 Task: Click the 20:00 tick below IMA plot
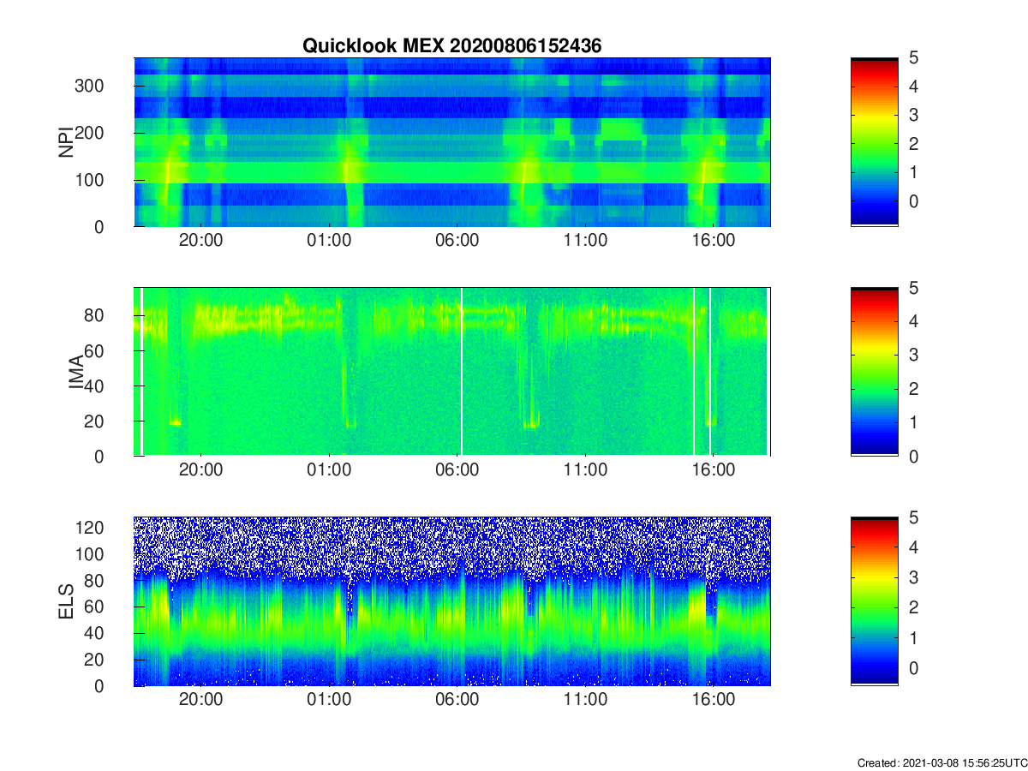coord(201,470)
